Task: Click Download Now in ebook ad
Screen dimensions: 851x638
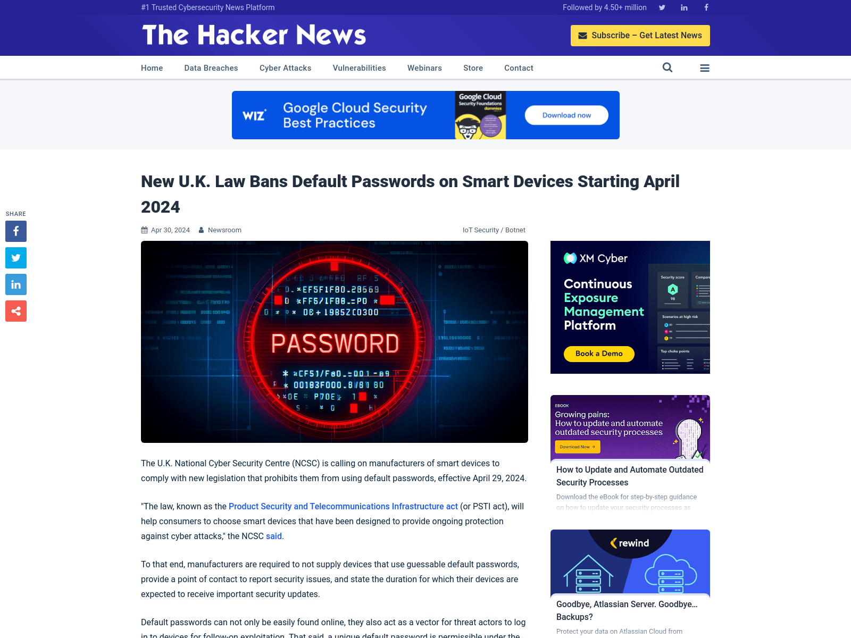Action: pyautogui.click(x=578, y=447)
